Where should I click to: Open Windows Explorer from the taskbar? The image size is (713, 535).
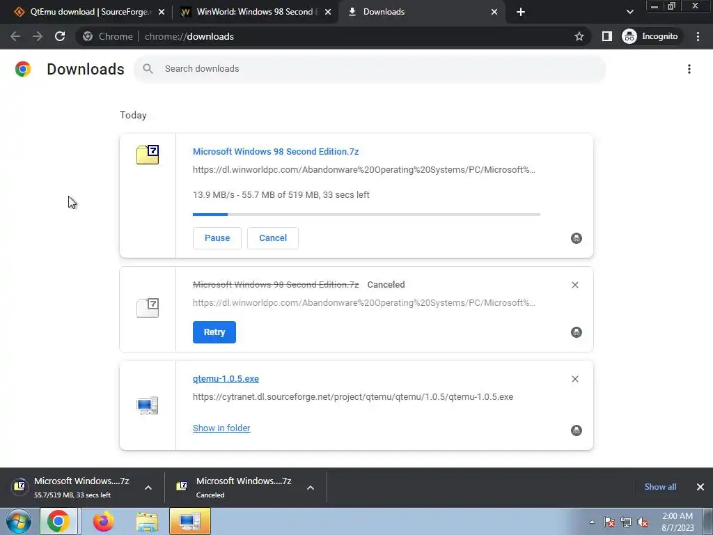(x=148, y=521)
